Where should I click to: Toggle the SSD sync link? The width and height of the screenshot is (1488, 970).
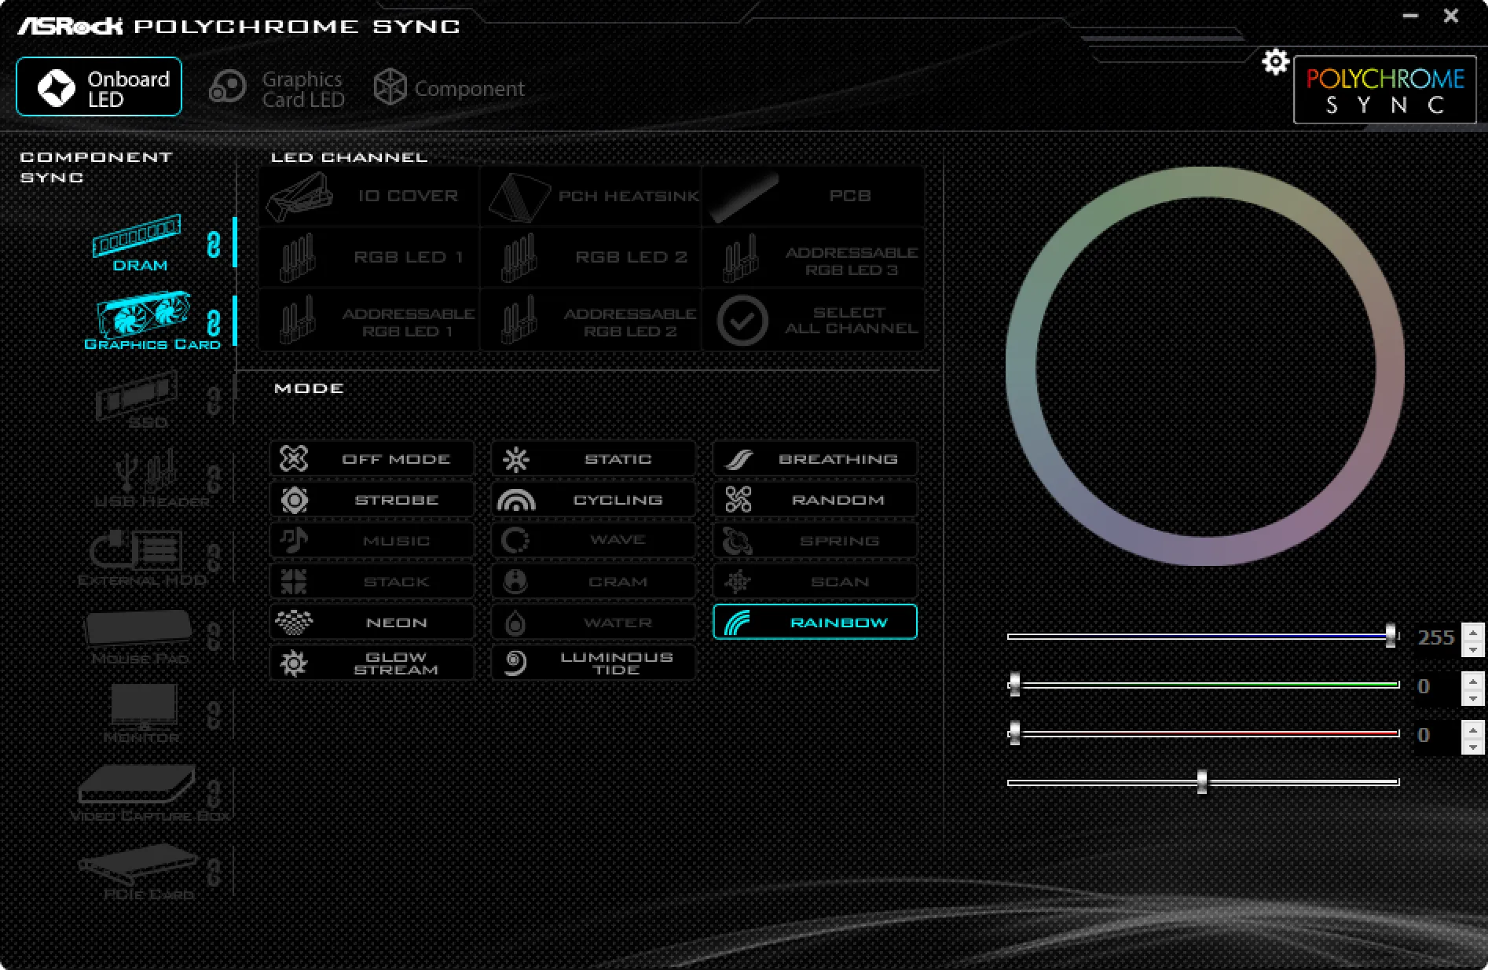pyautogui.click(x=213, y=400)
